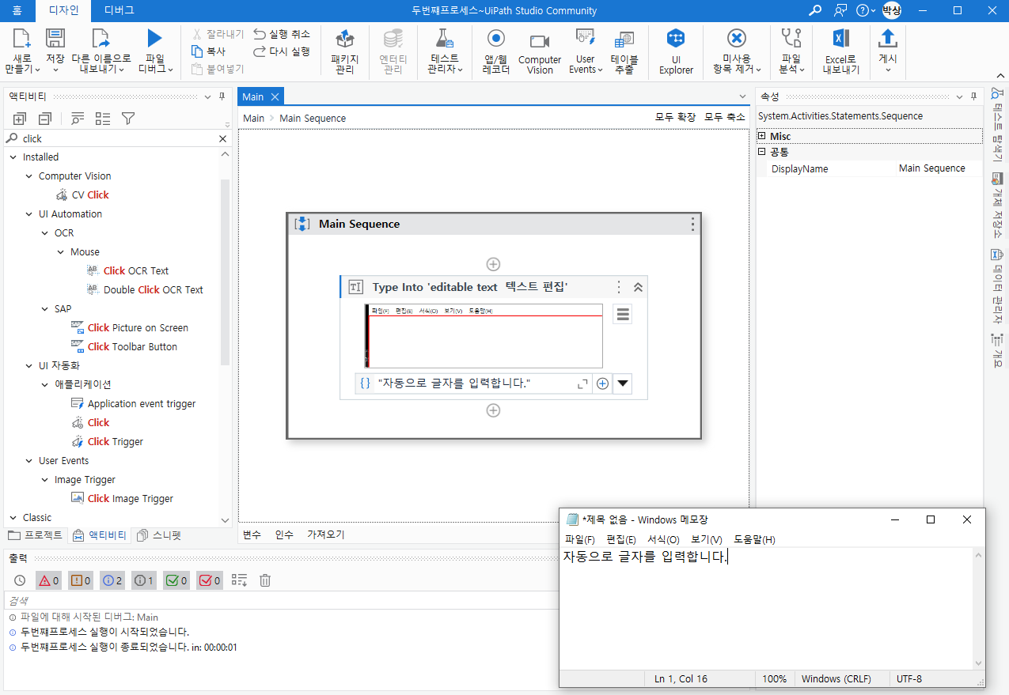Toggle the red check filter in the output panel
The image size is (1009, 695).
pos(209,580)
